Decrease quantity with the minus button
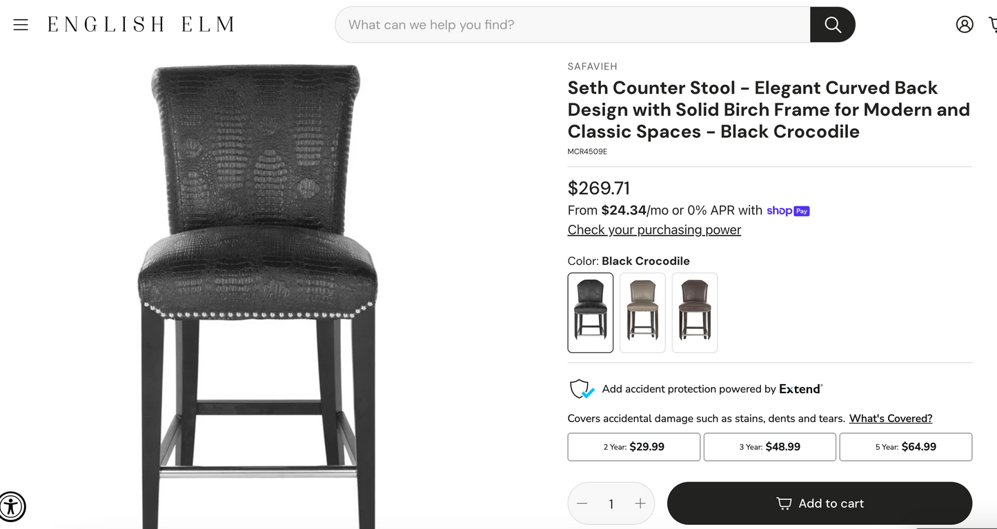The image size is (997, 529). tap(582, 503)
